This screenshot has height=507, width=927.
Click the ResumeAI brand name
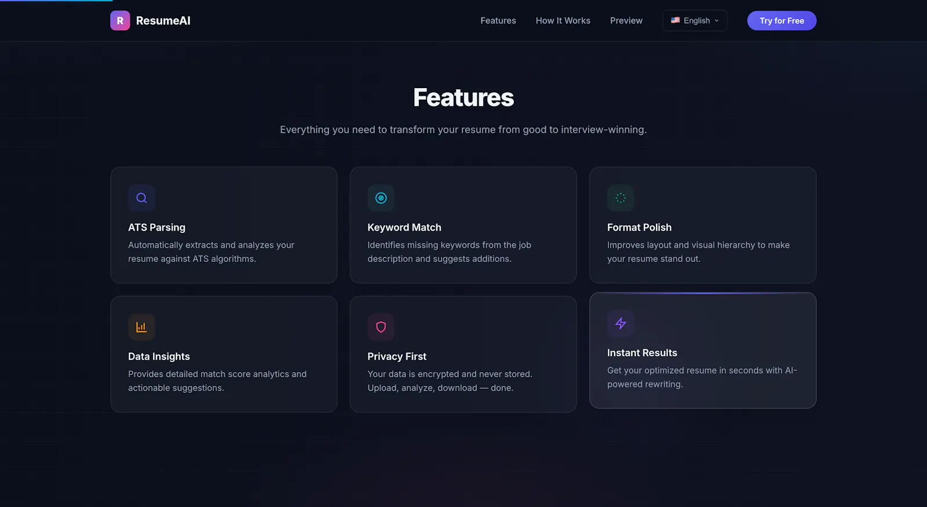[x=163, y=20]
